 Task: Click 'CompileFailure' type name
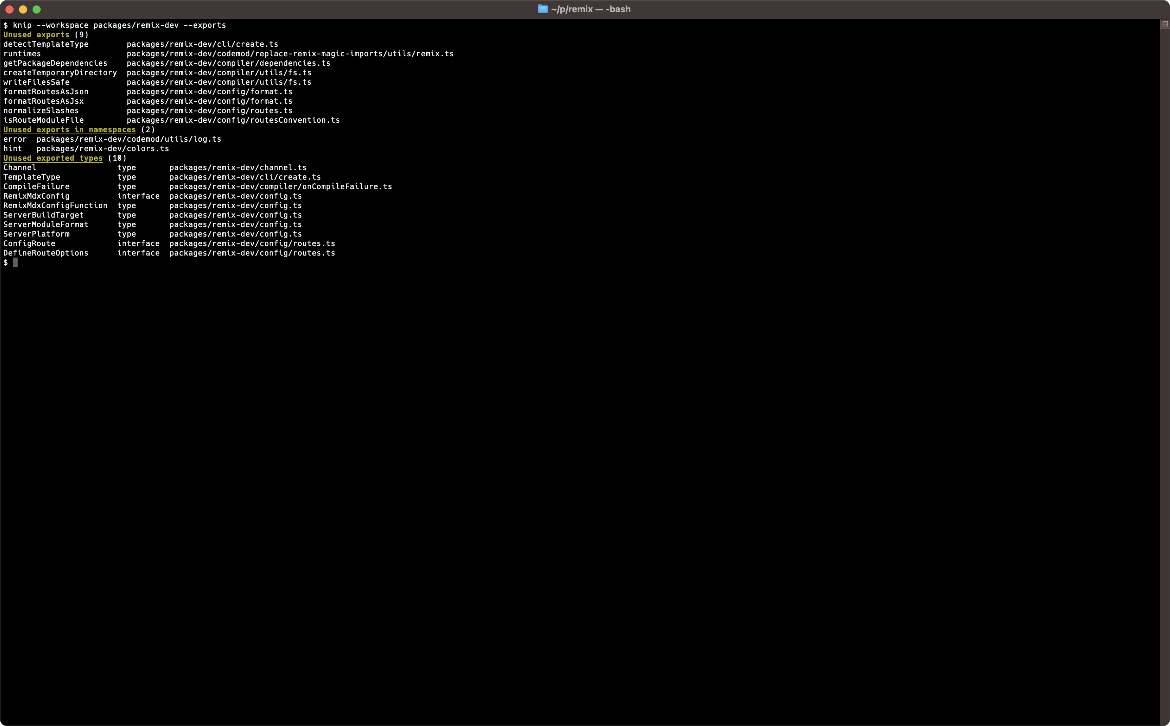(37, 187)
